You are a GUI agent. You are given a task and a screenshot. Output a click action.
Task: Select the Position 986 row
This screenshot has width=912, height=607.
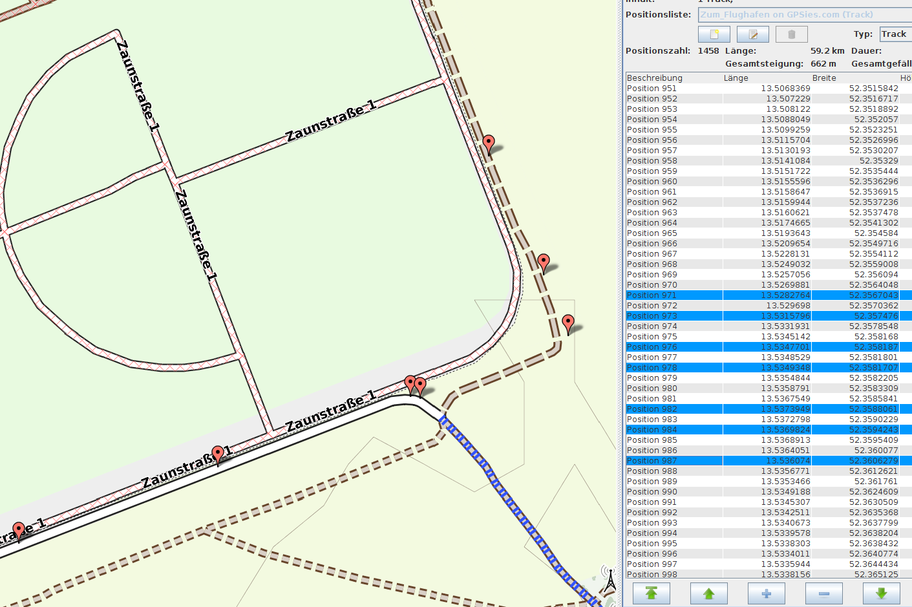pos(769,451)
